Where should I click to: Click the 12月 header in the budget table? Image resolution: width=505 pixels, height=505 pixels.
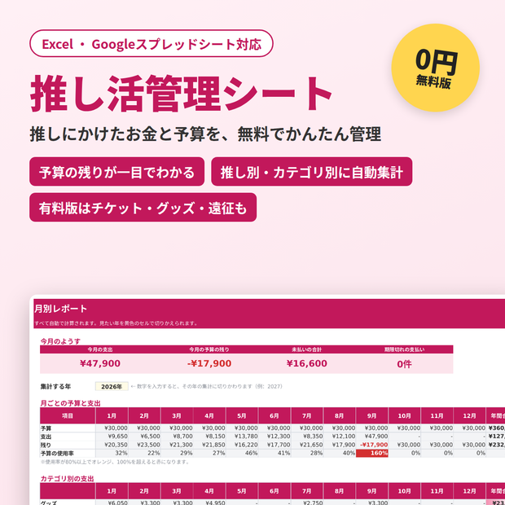coord(469,415)
